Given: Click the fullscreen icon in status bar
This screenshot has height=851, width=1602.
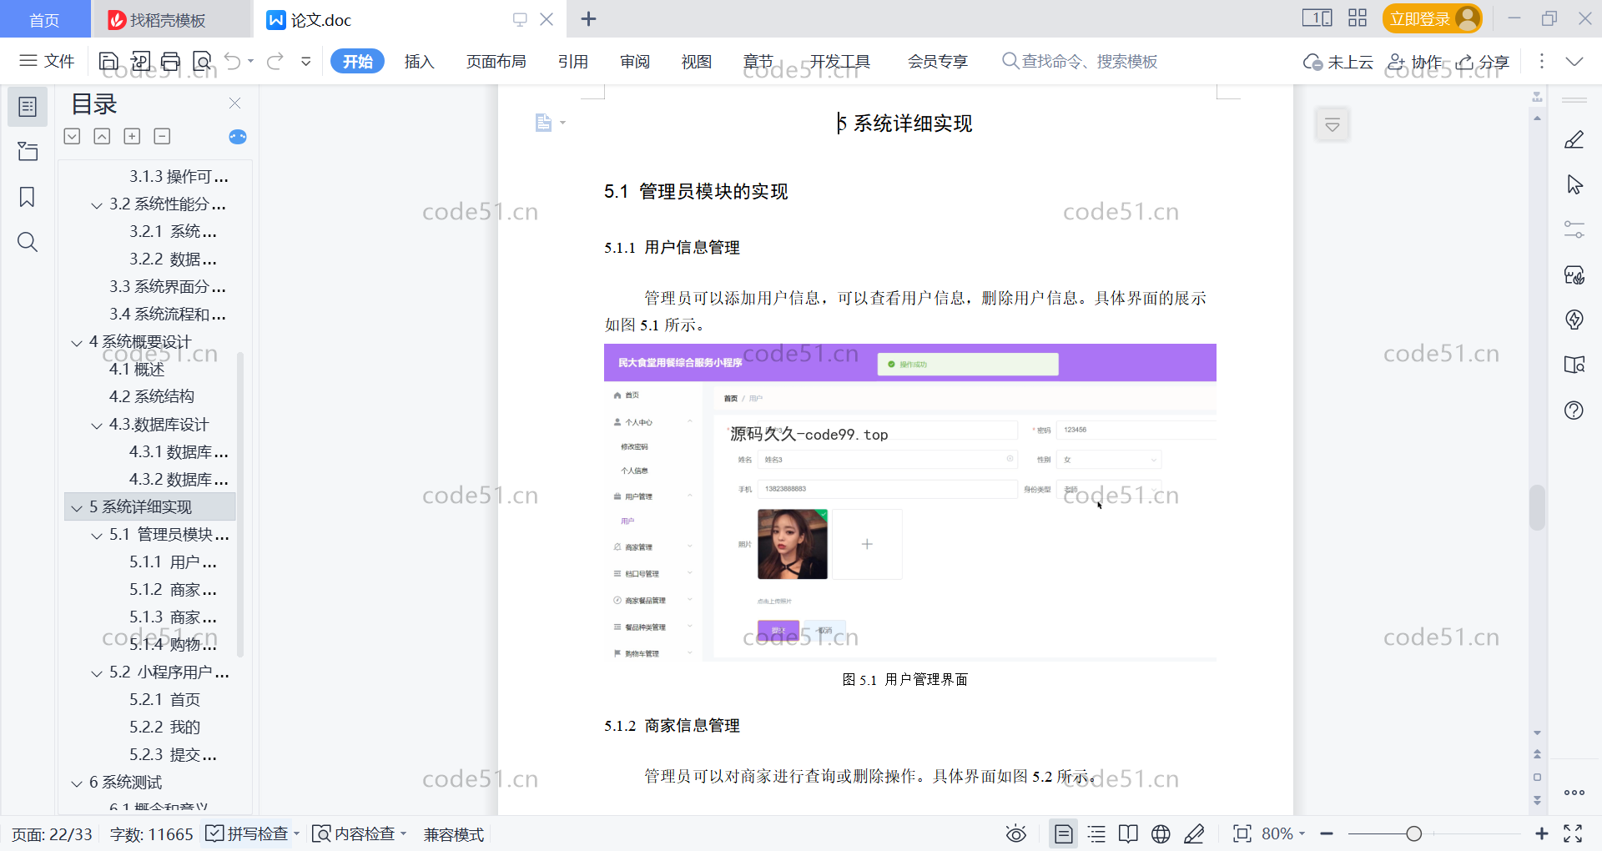Looking at the screenshot, I should click(x=1573, y=833).
